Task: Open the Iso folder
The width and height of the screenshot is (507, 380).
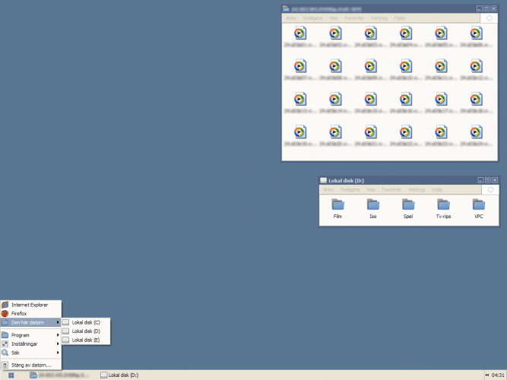Action: coord(372,205)
